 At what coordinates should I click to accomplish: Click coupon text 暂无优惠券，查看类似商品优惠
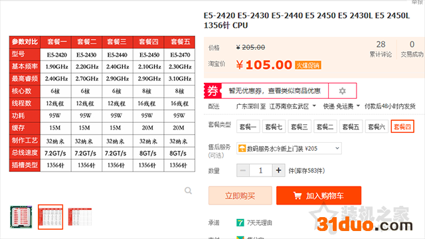tap(274, 91)
